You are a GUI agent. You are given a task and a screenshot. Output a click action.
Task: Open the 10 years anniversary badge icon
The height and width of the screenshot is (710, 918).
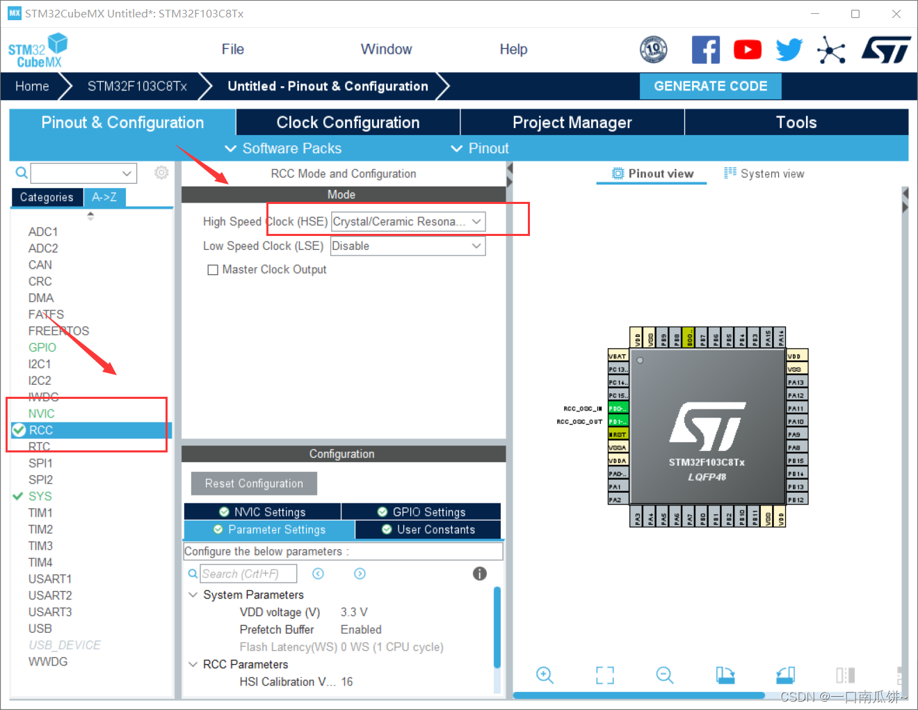tap(653, 49)
